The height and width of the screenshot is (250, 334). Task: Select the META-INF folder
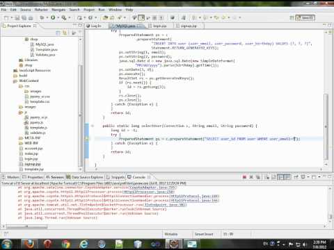point(29,138)
